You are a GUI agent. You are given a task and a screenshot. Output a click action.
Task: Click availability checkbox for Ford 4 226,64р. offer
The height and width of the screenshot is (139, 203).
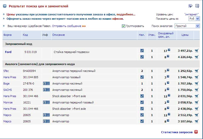point(142,57)
